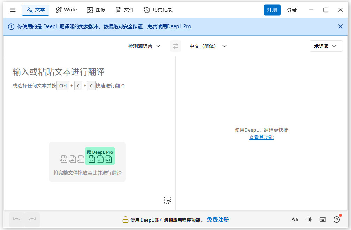
Task: Expand the 术语表 glossary dropdown
Action: (326, 46)
